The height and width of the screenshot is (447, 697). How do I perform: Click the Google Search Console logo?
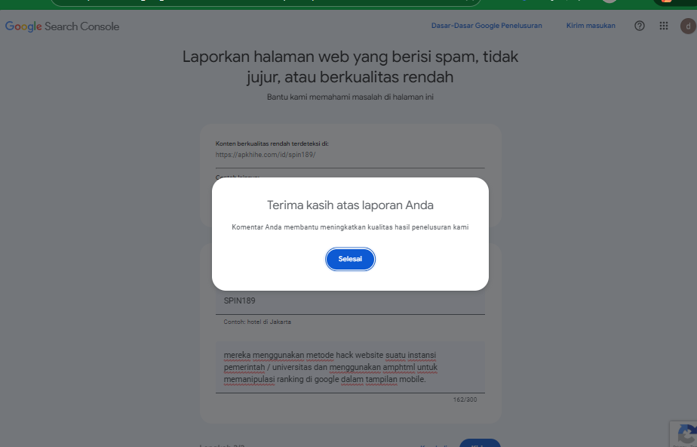62,26
